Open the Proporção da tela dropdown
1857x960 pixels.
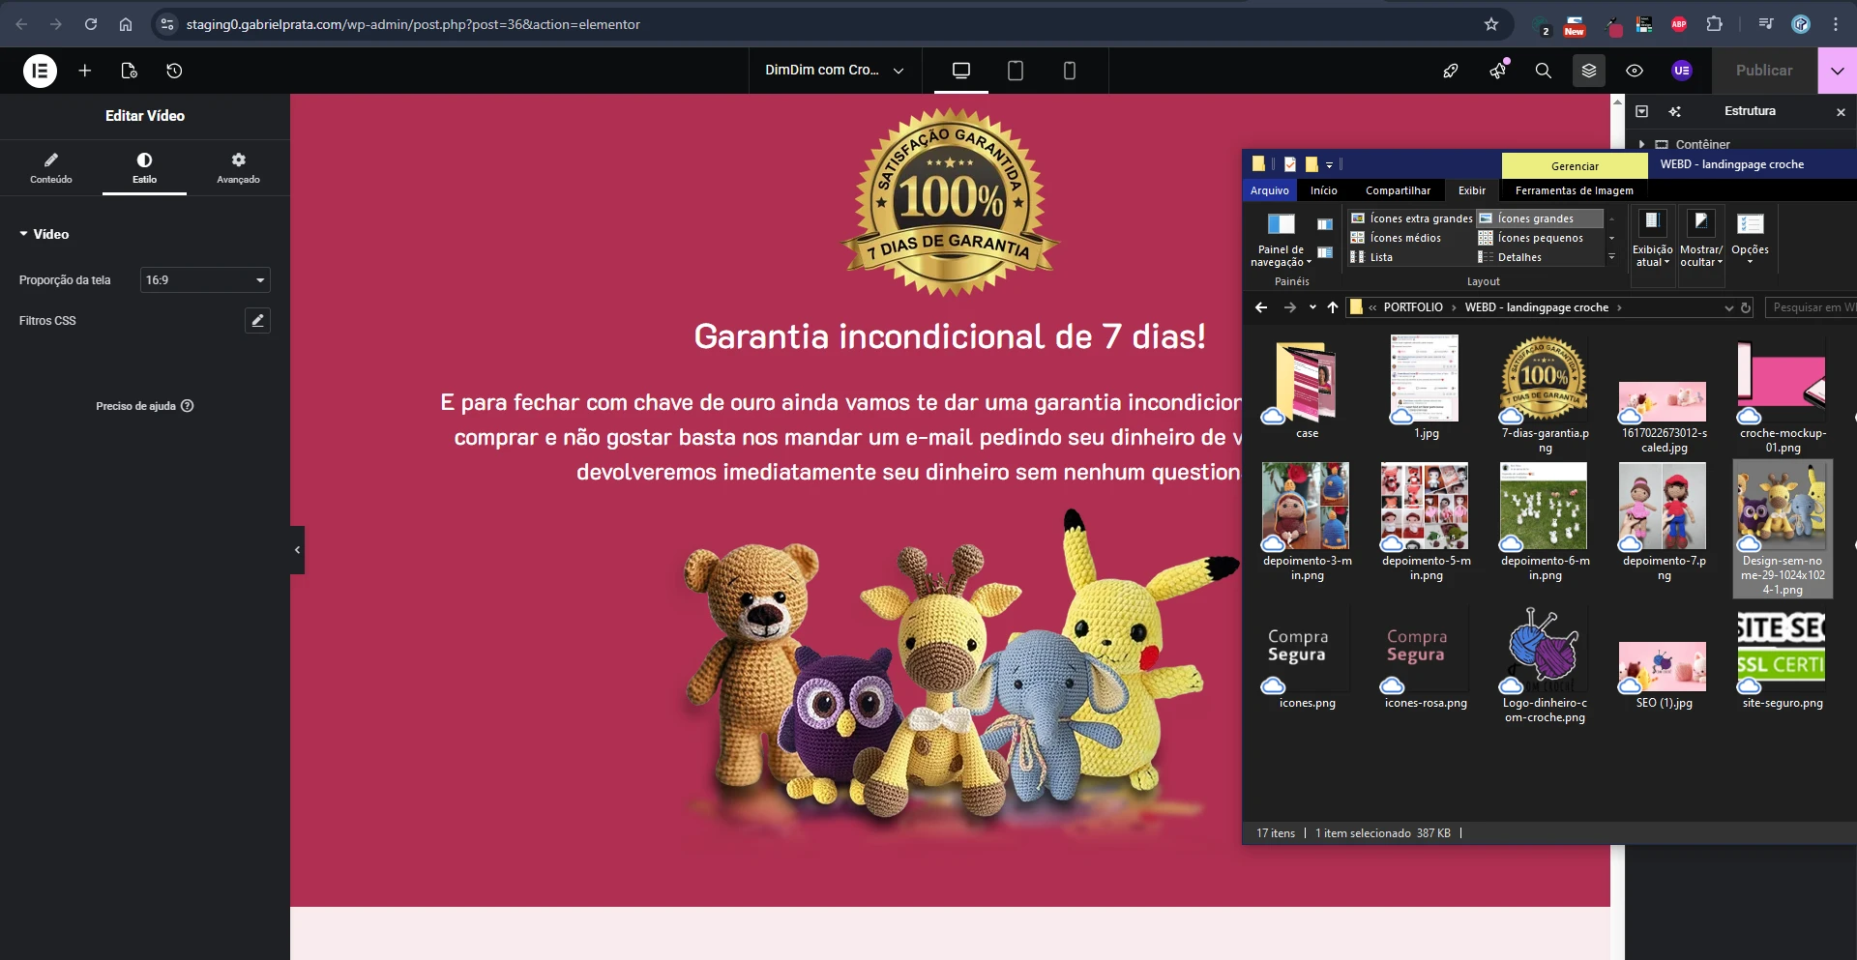point(205,280)
